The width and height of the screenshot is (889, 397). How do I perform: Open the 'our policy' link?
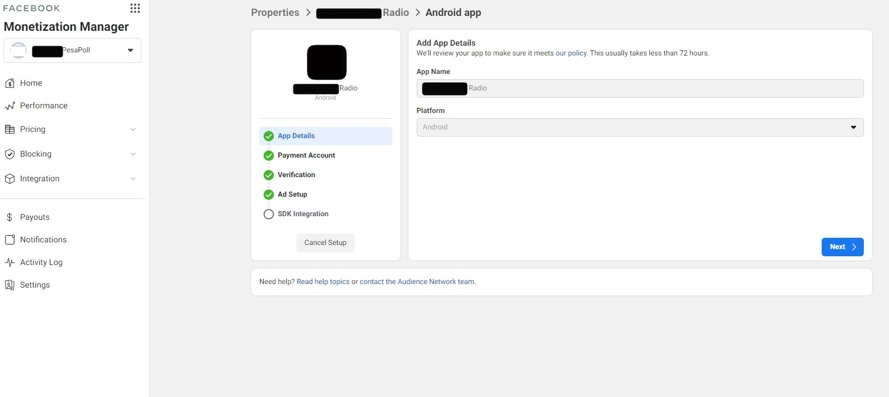click(x=571, y=53)
